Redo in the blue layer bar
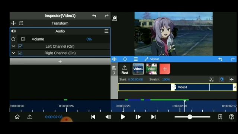 (233, 59)
